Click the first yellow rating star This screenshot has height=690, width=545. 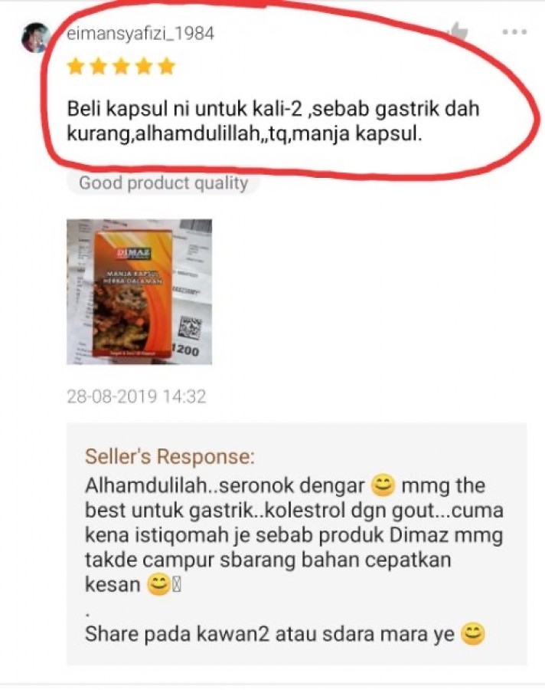[x=76, y=67]
